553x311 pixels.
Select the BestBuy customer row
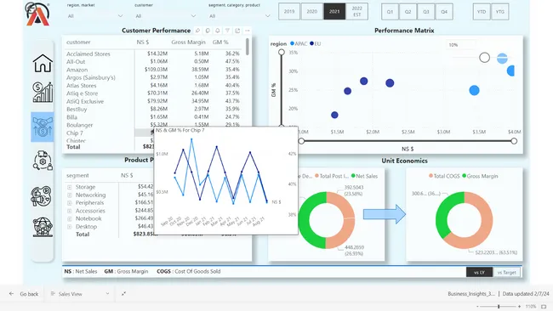[x=153, y=109]
